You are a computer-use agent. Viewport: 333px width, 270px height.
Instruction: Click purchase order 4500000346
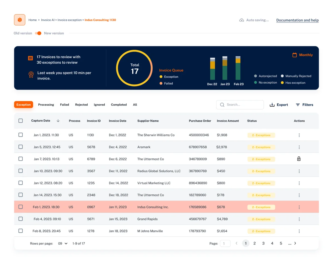[x=199, y=135]
